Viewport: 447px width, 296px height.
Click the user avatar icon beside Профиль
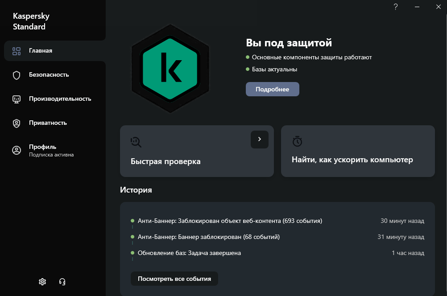pos(17,150)
